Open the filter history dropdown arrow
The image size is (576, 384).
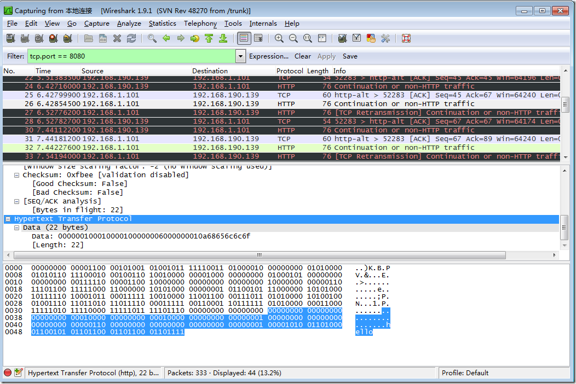(240, 56)
